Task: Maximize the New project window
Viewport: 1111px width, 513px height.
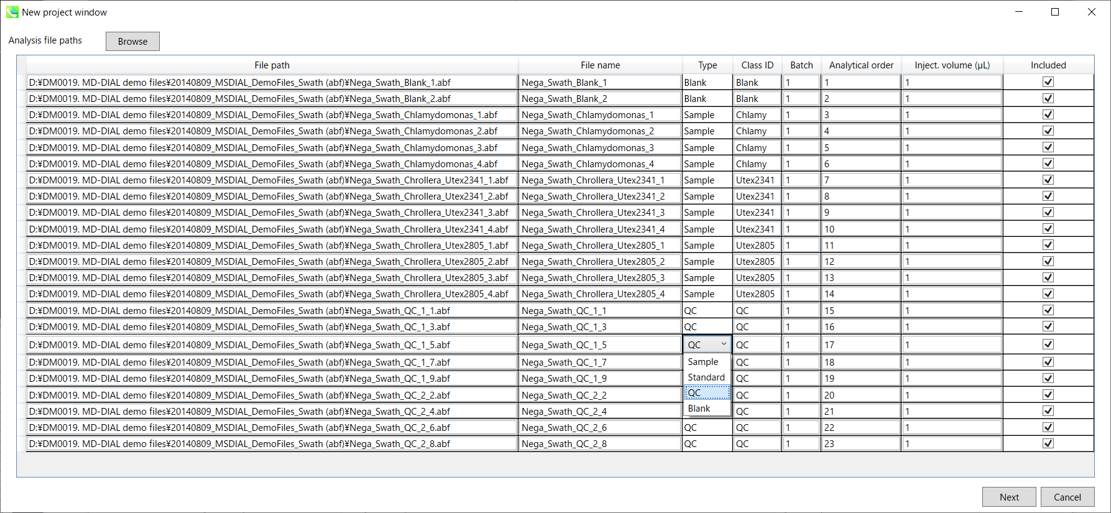Action: coord(1055,12)
